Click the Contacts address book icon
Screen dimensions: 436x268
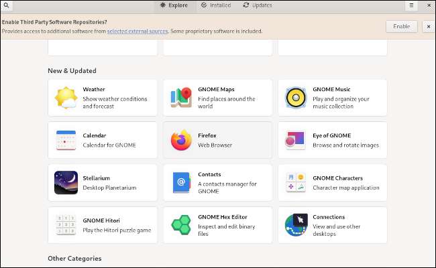point(181,182)
